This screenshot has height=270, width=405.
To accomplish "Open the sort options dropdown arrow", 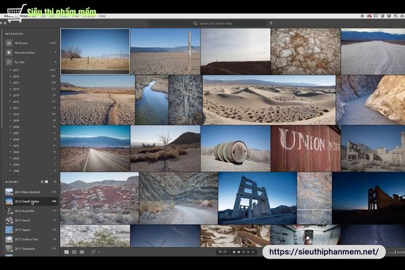I will point(99,252).
